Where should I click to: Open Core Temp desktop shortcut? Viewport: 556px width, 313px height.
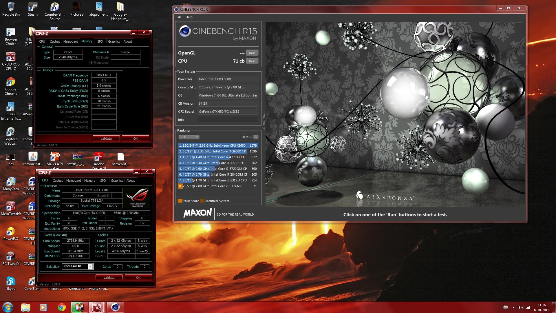[33, 283]
